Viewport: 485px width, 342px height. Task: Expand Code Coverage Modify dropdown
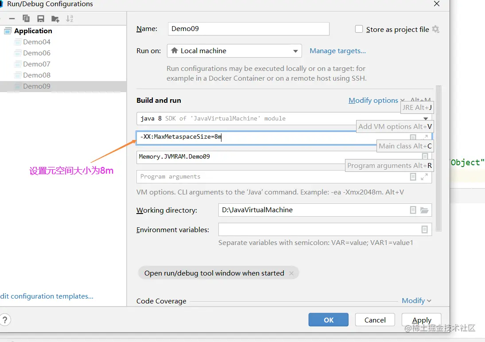416,300
